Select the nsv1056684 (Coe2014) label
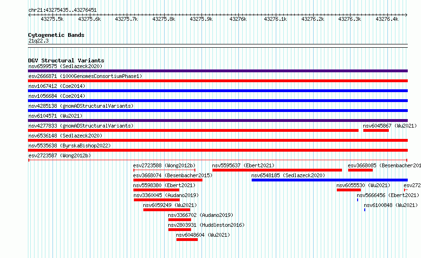 coord(57,96)
